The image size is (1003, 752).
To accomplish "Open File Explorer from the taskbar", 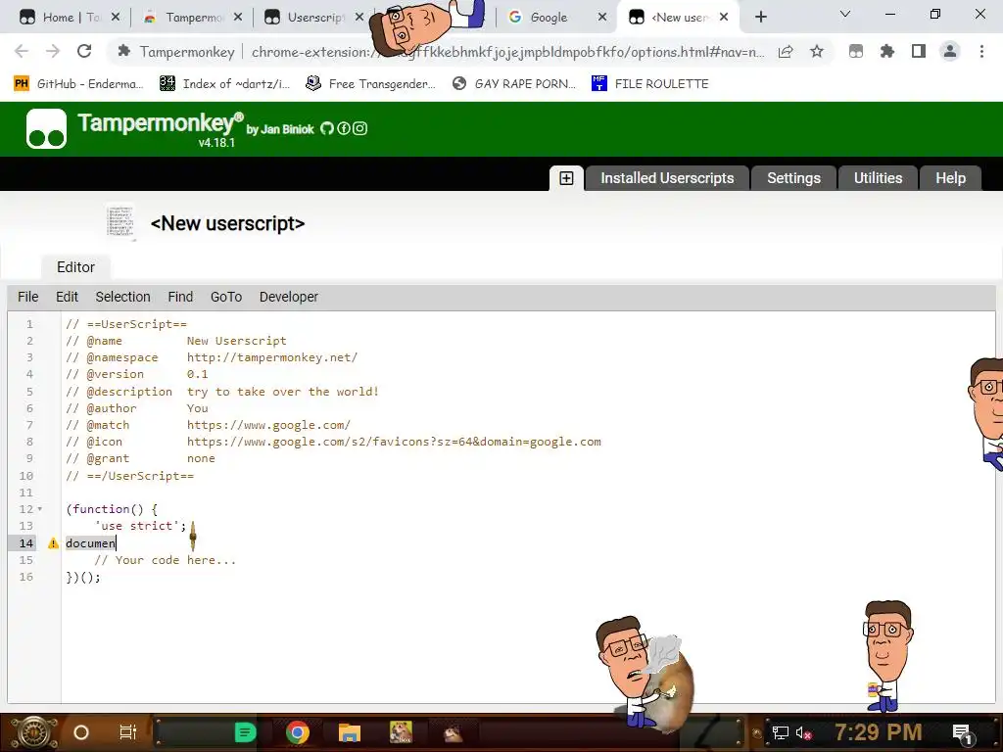I will point(350,732).
